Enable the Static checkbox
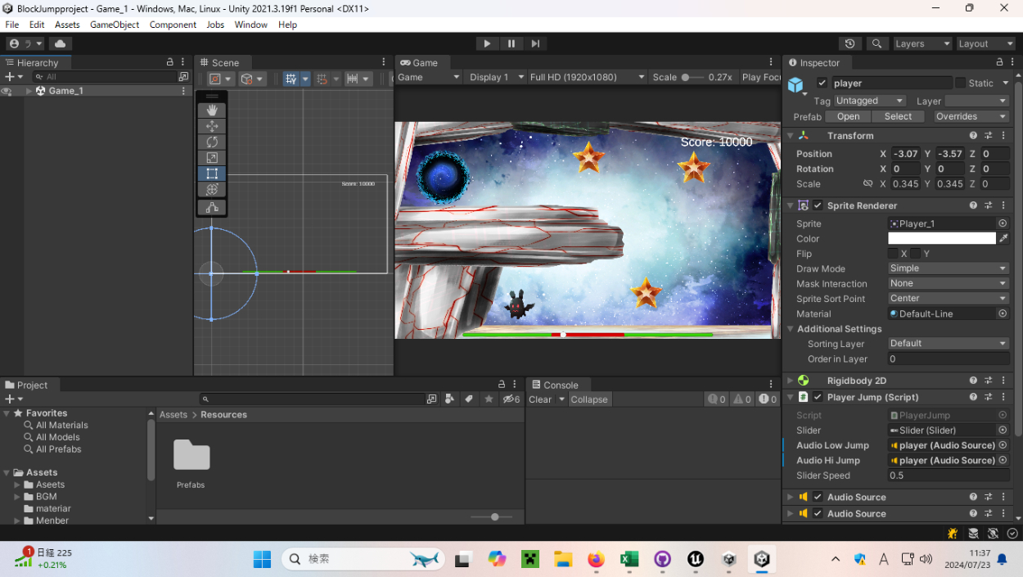 [x=960, y=83]
